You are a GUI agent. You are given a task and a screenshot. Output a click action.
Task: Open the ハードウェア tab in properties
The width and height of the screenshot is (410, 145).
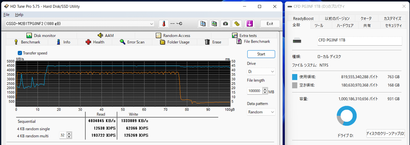click(345, 25)
